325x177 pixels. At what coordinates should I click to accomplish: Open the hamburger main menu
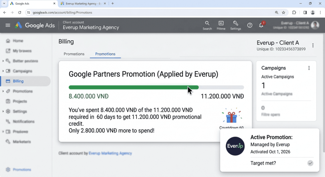(8, 25)
